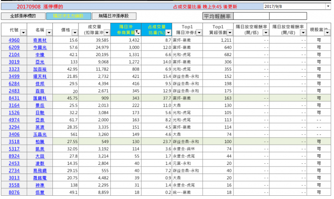Open the 隔日沖券商買量 sorted filter dropdown
334x199 pixels.
[138, 32]
